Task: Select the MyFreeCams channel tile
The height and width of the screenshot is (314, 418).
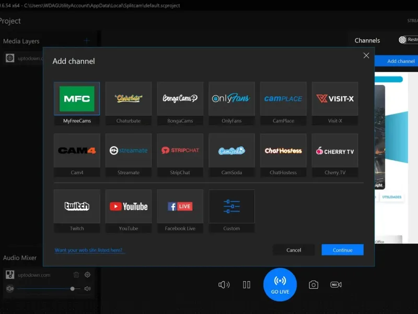Action: coord(77,103)
